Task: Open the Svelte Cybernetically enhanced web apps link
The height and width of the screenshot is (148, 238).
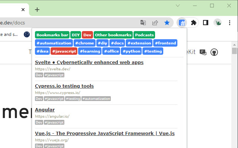Action: [89, 63]
